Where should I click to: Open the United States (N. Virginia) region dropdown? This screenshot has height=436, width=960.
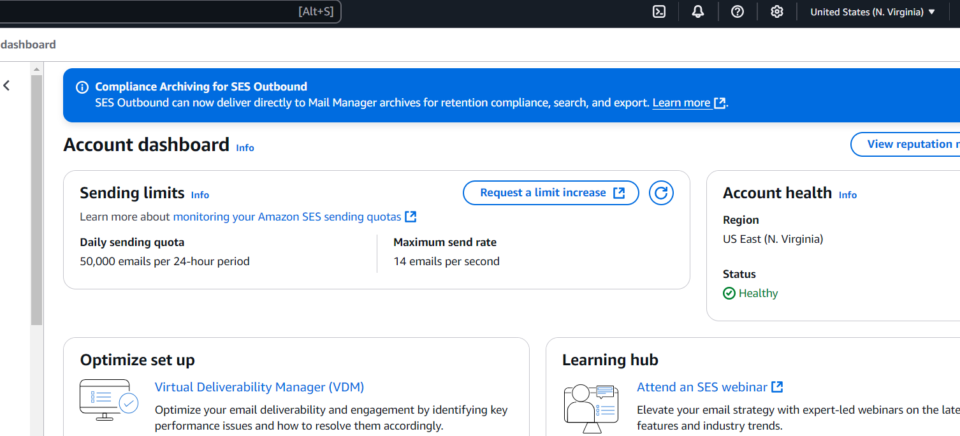tap(873, 11)
